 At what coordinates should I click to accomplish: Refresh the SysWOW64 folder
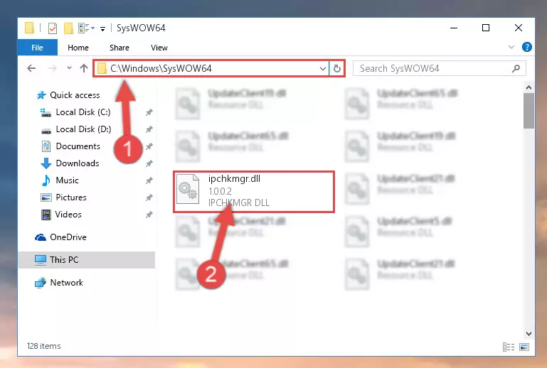(x=336, y=68)
